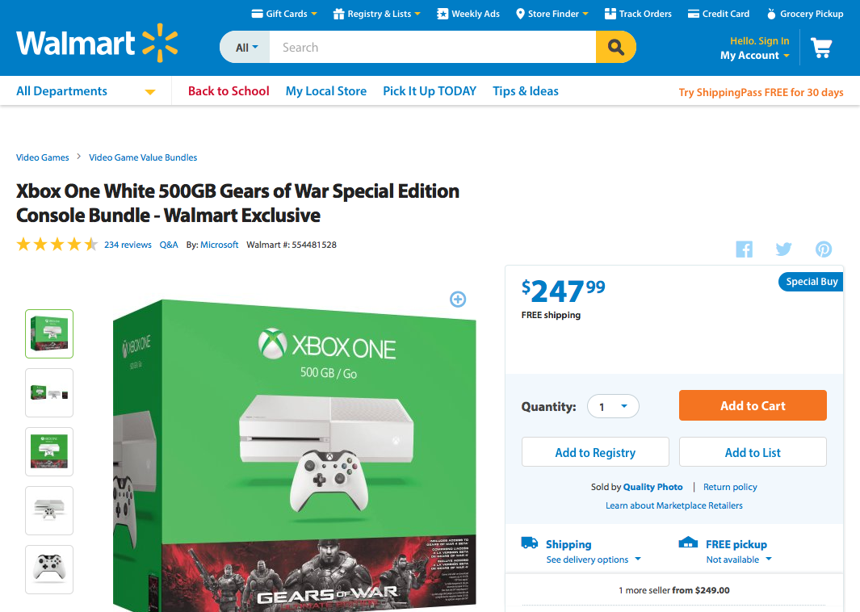Go to Pick It Up TODAY

pyautogui.click(x=430, y=91)
